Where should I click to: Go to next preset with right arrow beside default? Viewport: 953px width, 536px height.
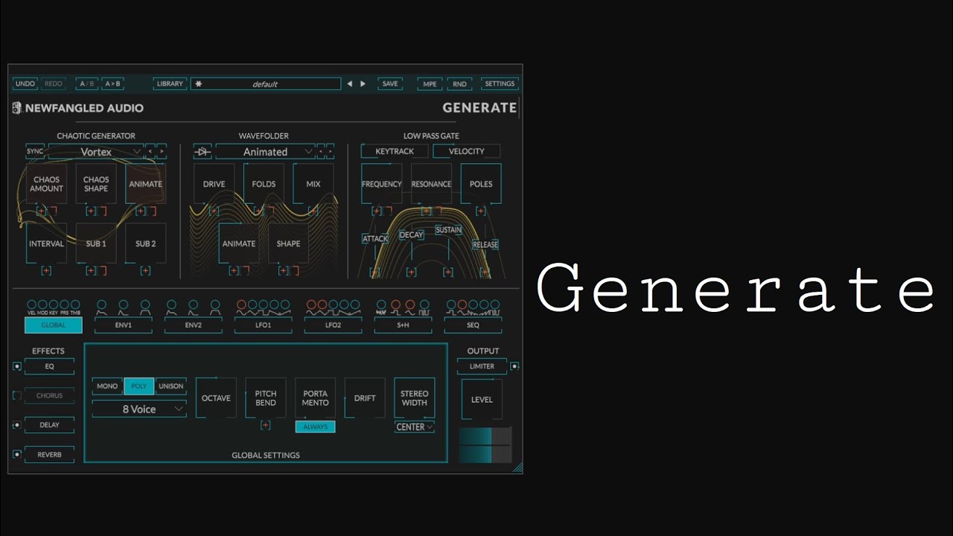pyautogui.click(x=363, y=84)
